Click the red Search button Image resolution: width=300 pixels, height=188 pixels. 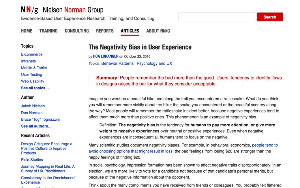click(x=269, y=17)
